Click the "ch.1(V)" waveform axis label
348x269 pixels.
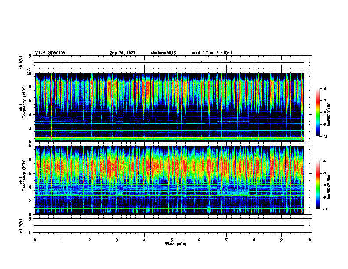pos(21,62)
